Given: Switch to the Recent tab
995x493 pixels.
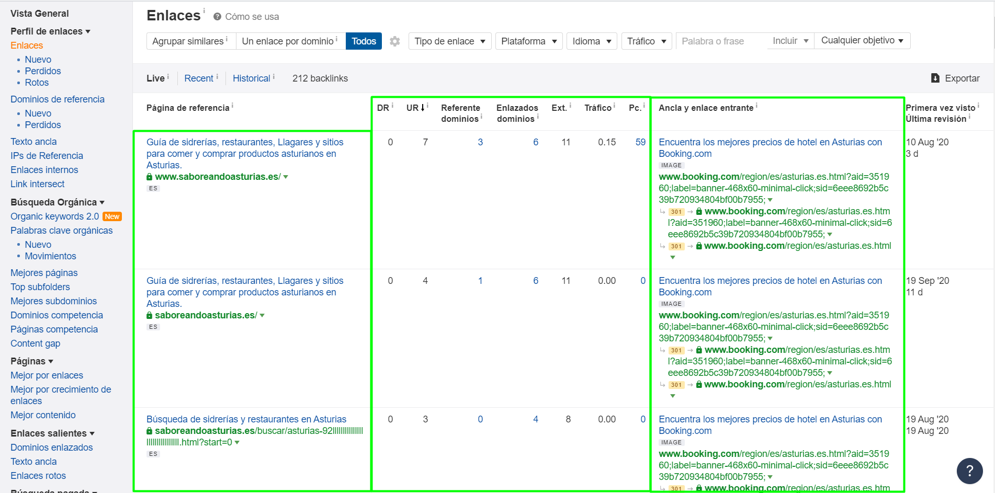Looking at the screenshot, I should 199,78.
